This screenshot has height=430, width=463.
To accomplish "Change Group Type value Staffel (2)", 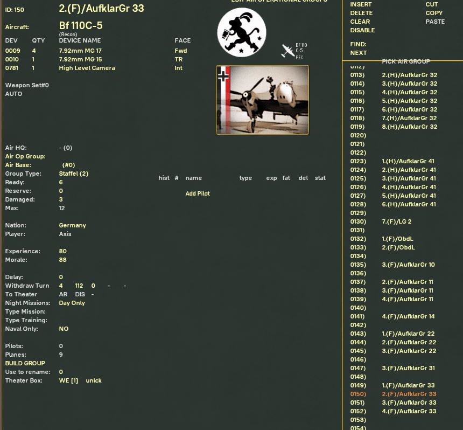I will point(74,174).
